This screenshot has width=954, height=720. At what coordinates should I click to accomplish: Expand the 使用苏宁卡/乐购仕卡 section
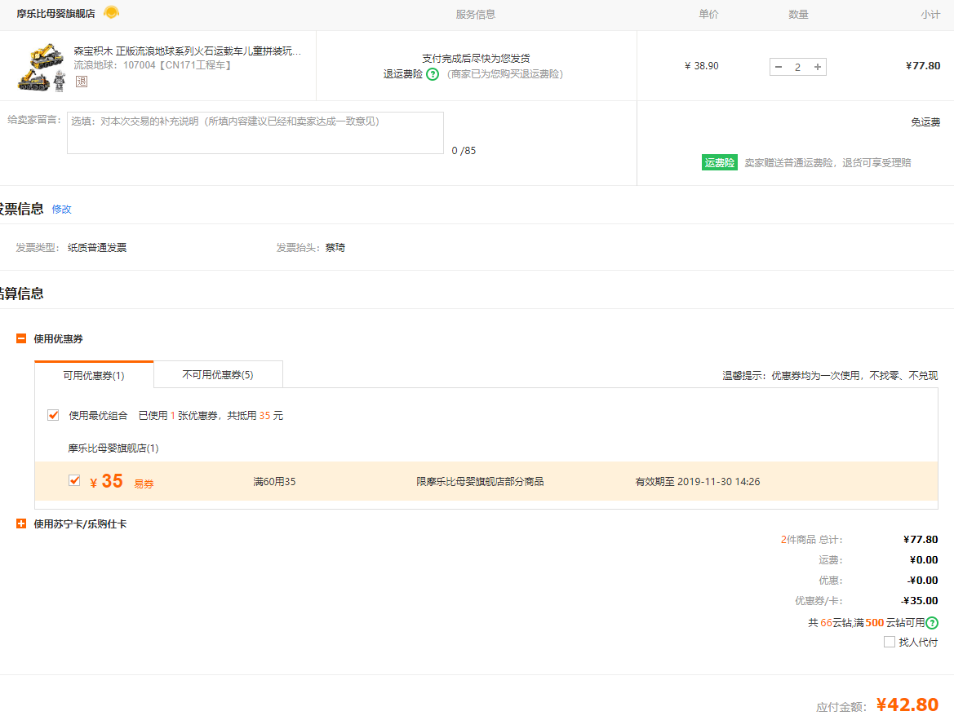pos(21,523)
